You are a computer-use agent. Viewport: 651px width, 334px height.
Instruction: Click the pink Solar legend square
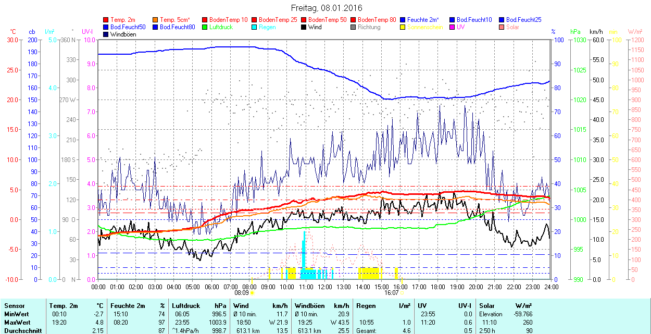pos(502,27)
